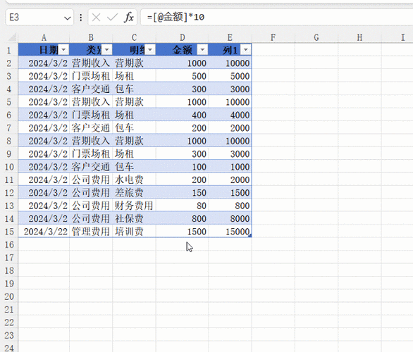Select 客户交通 in row 4
The image size is (413, 352).
tap(91, 89)
